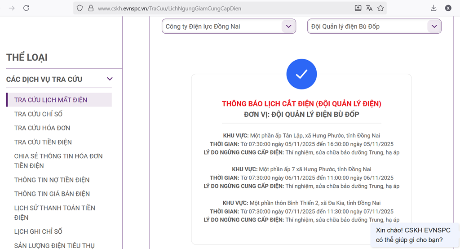Viewport: 460px width, 249px height.
Task: Click the site security padlock icon
Action: click(x=91, y=8)
